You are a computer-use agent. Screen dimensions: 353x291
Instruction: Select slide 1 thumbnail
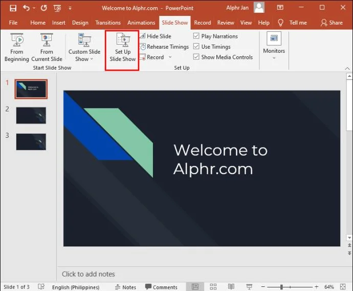pos(31,89)
